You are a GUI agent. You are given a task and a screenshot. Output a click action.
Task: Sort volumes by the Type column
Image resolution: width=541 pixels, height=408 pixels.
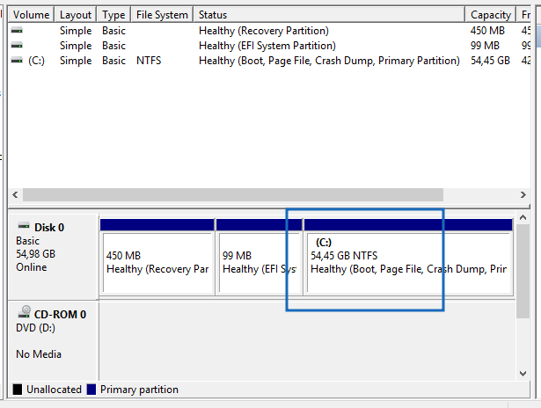[113, 15]
